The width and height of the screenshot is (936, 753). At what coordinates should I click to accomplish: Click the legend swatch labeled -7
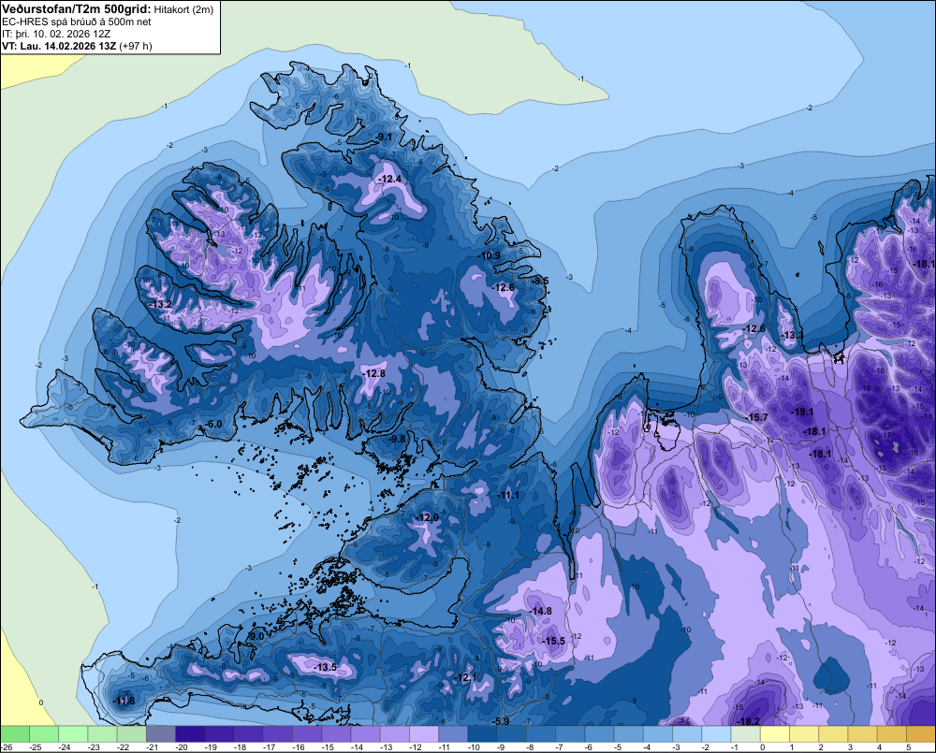pos(571,733)
